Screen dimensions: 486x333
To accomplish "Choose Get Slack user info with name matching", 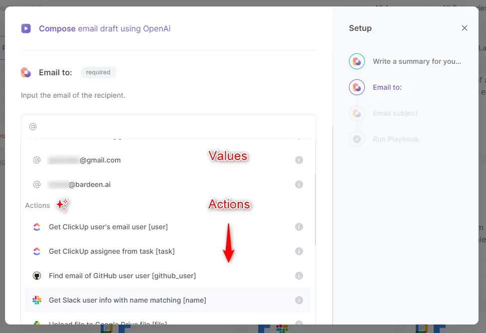I will click(168, 300).
